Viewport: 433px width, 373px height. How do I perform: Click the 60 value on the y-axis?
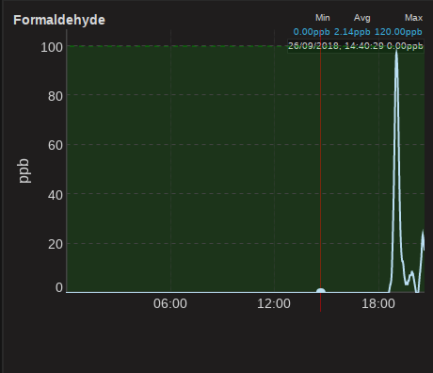(56, 145)
